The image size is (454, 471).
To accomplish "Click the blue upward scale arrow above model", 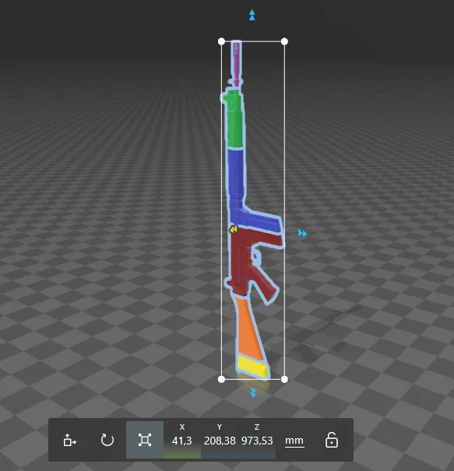I will pos(252,15).
